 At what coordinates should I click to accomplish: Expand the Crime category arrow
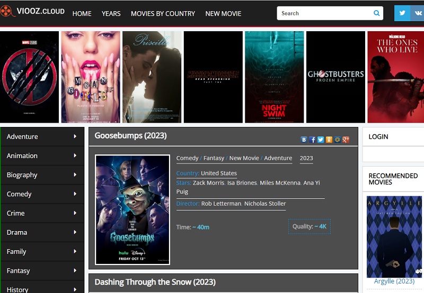tap(75, 213)
